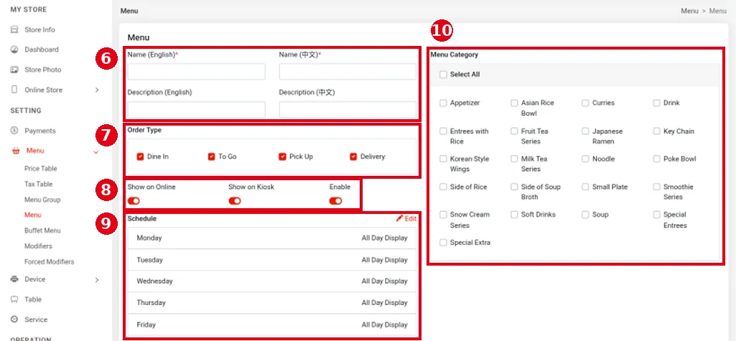Focus the Description (中文) field
This screenshot has height=341, width=736.
(x=348, y=110)
